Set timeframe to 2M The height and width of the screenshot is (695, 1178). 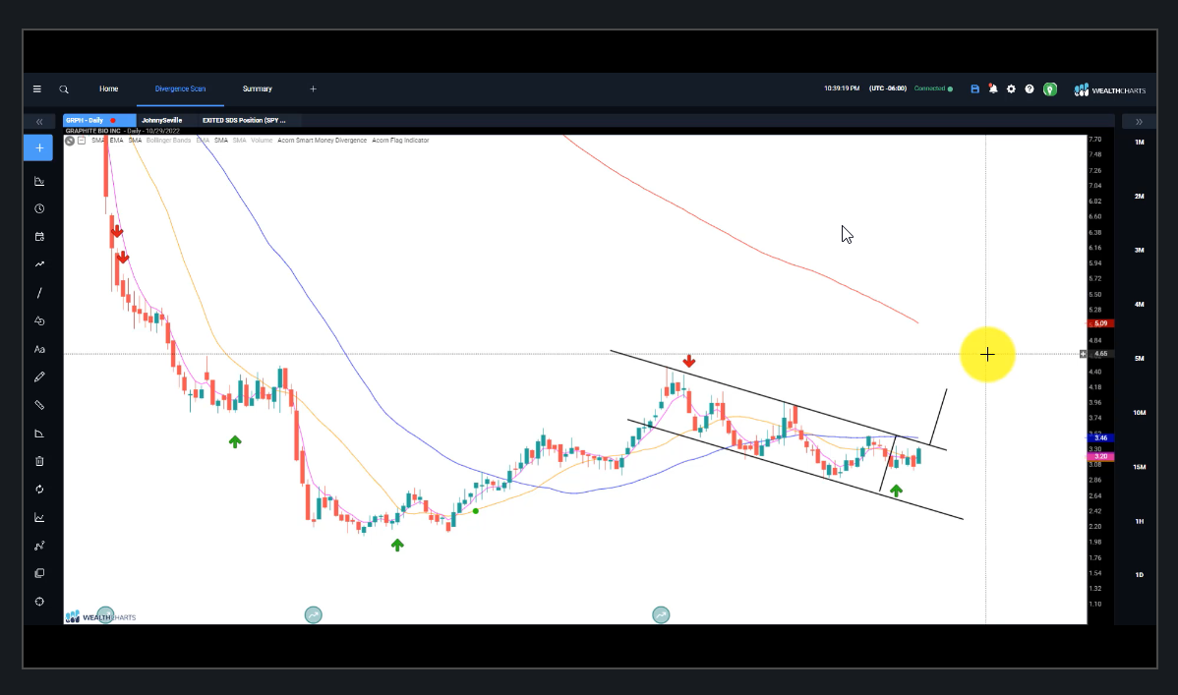click(1139, 196)
